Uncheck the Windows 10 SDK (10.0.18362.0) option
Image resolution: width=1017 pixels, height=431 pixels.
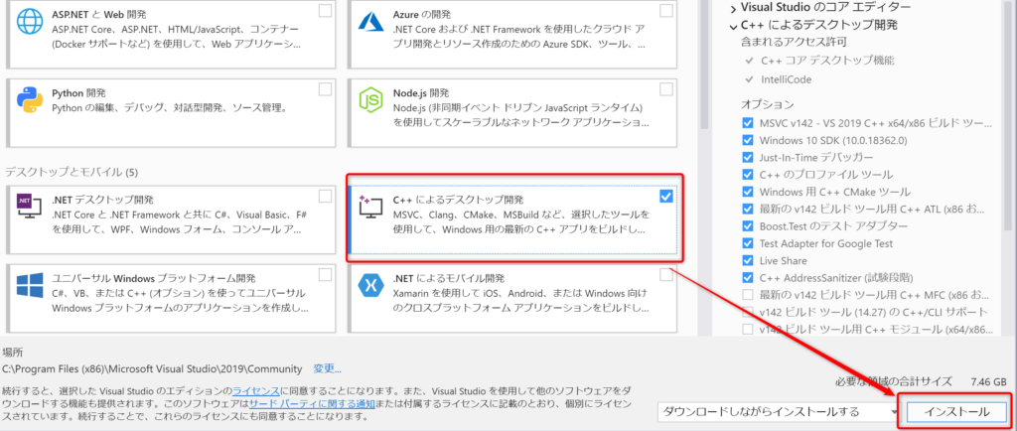click(747, 140)
